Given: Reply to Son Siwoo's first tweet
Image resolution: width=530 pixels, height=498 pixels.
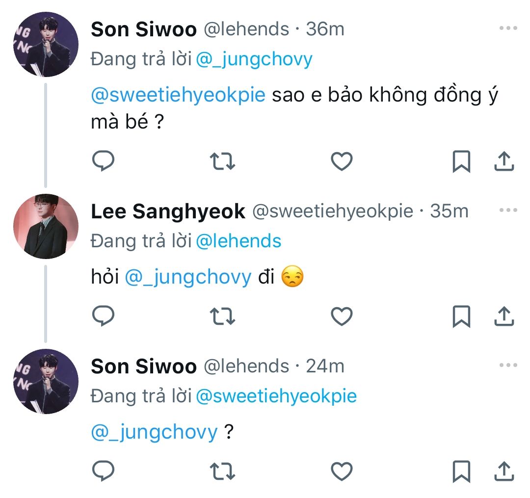Looking at the screenshot, I should 104,161.
